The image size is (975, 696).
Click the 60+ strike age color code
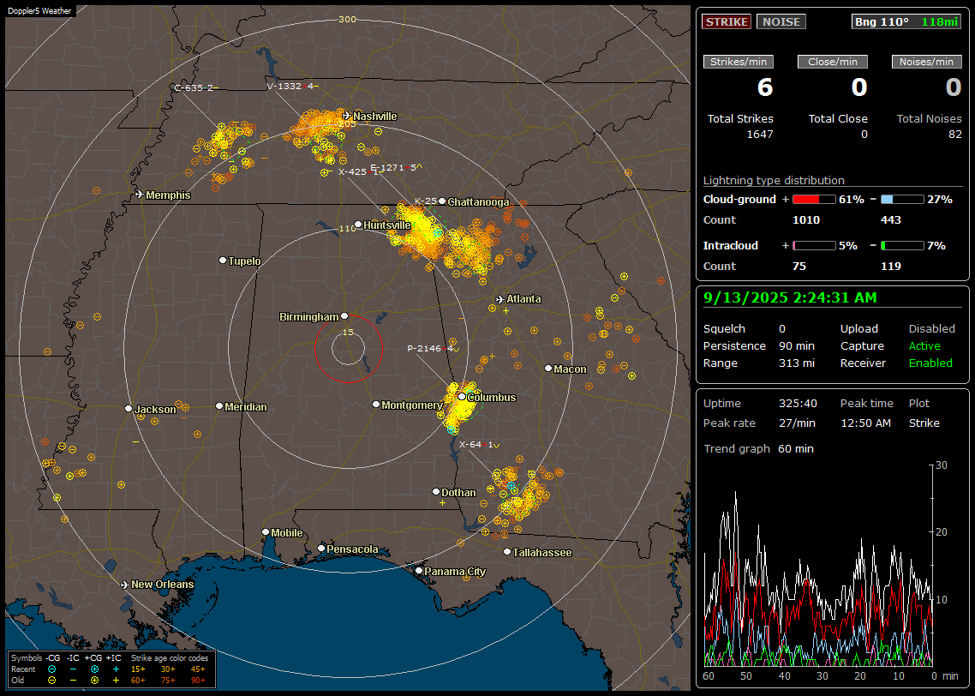[x=138, y=680]
